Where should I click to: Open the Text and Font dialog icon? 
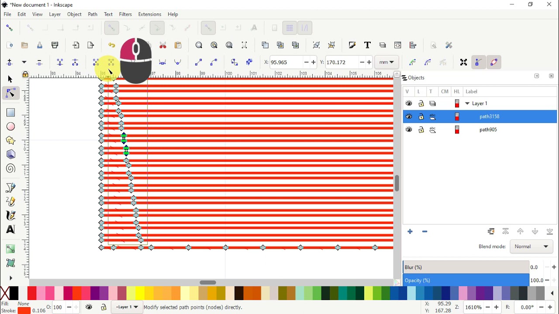(368, 45)
